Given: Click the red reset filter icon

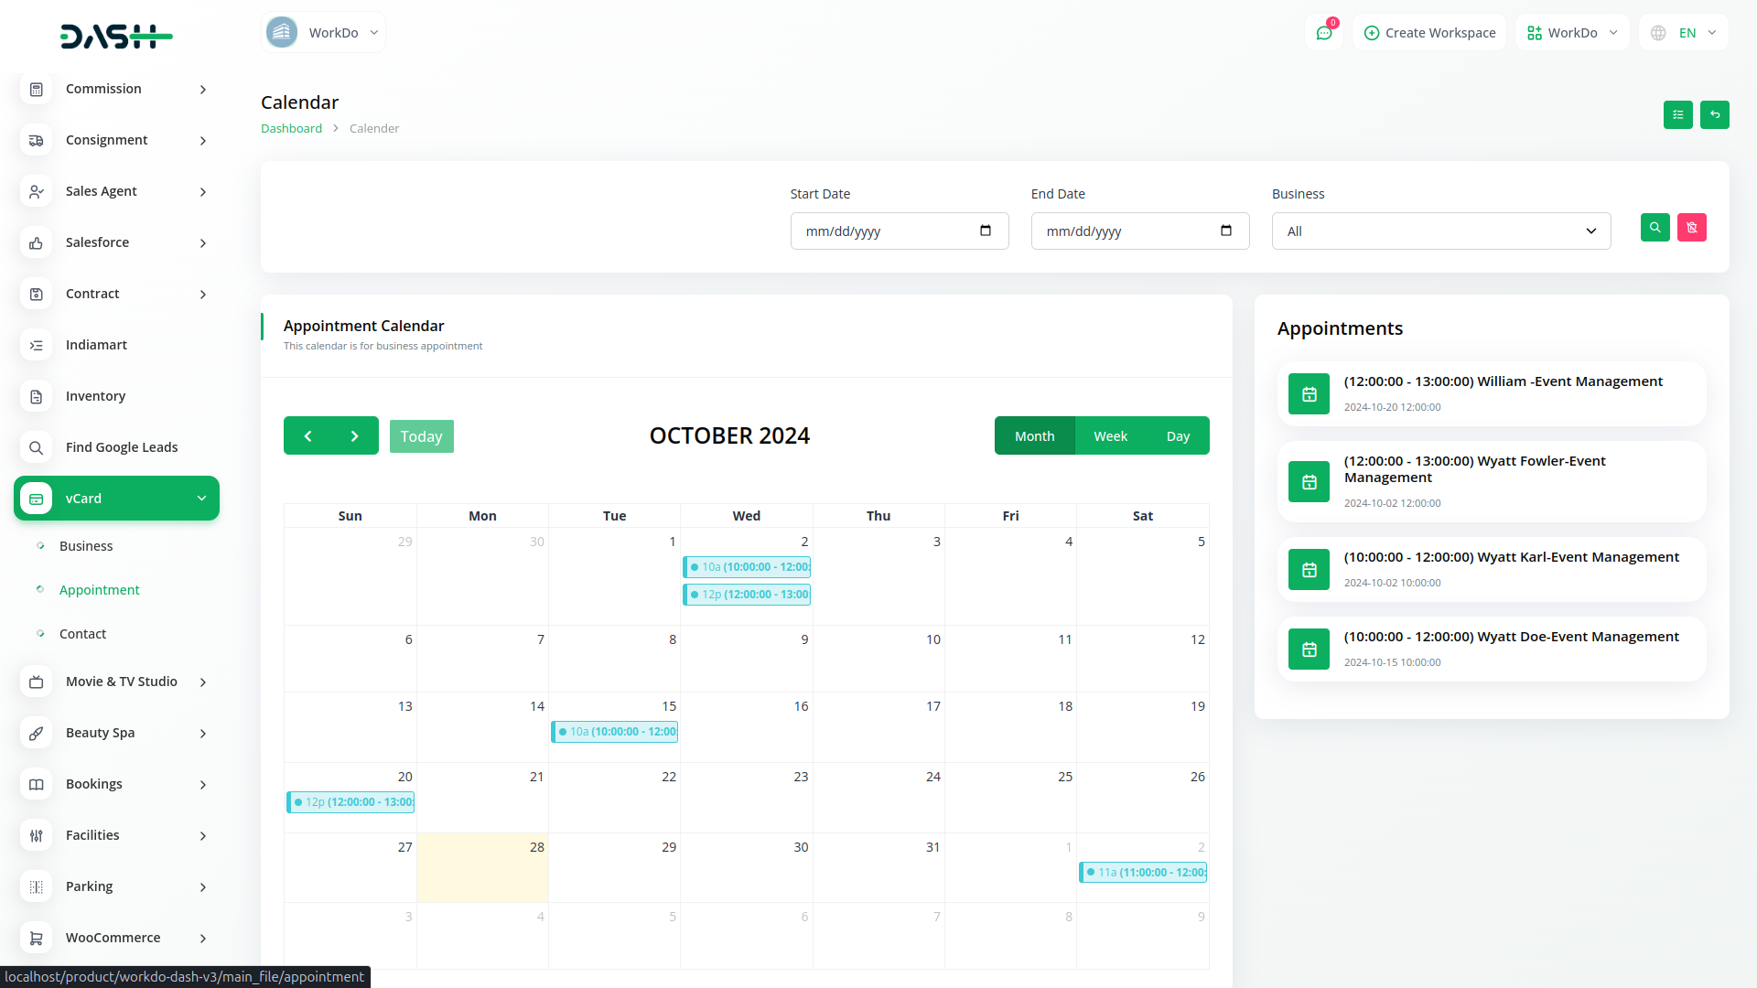Looking at the screenshot, I should point(1691,228).
